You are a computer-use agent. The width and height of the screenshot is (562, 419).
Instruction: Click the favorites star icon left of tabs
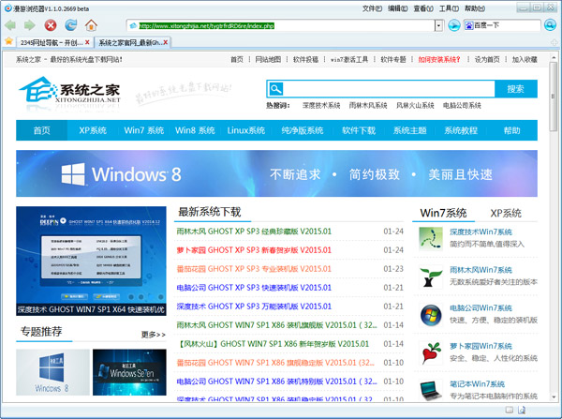(x=8, y=42)
